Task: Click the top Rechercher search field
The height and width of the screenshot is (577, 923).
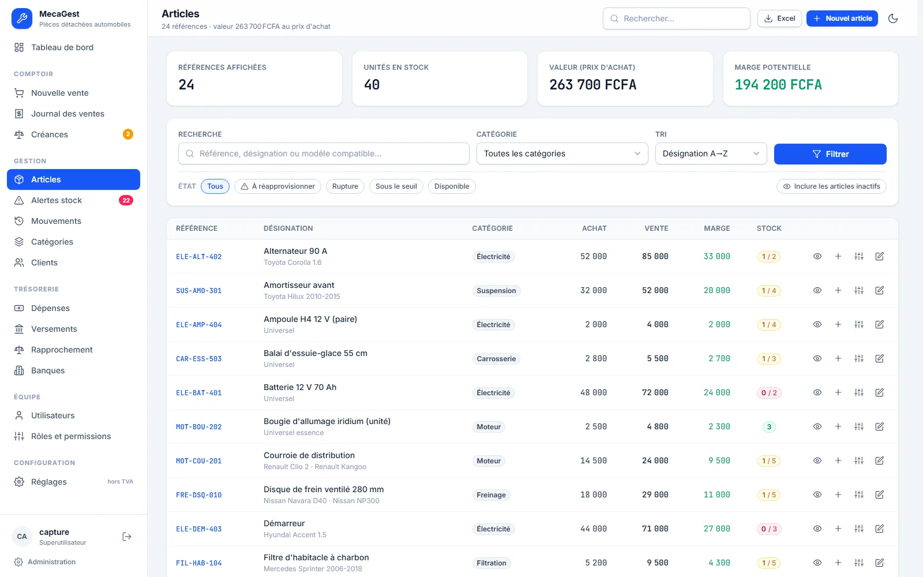Action: click(x=677, y=18)
